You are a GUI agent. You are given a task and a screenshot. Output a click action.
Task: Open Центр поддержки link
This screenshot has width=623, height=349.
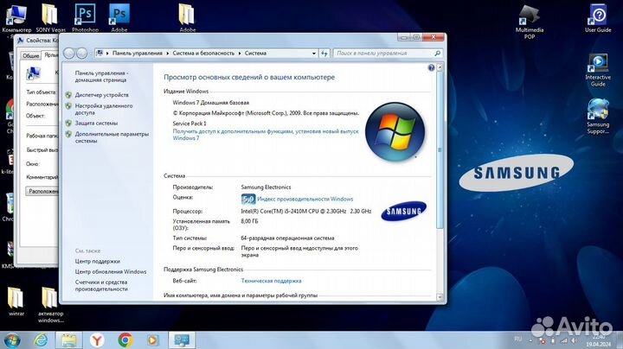97,262
